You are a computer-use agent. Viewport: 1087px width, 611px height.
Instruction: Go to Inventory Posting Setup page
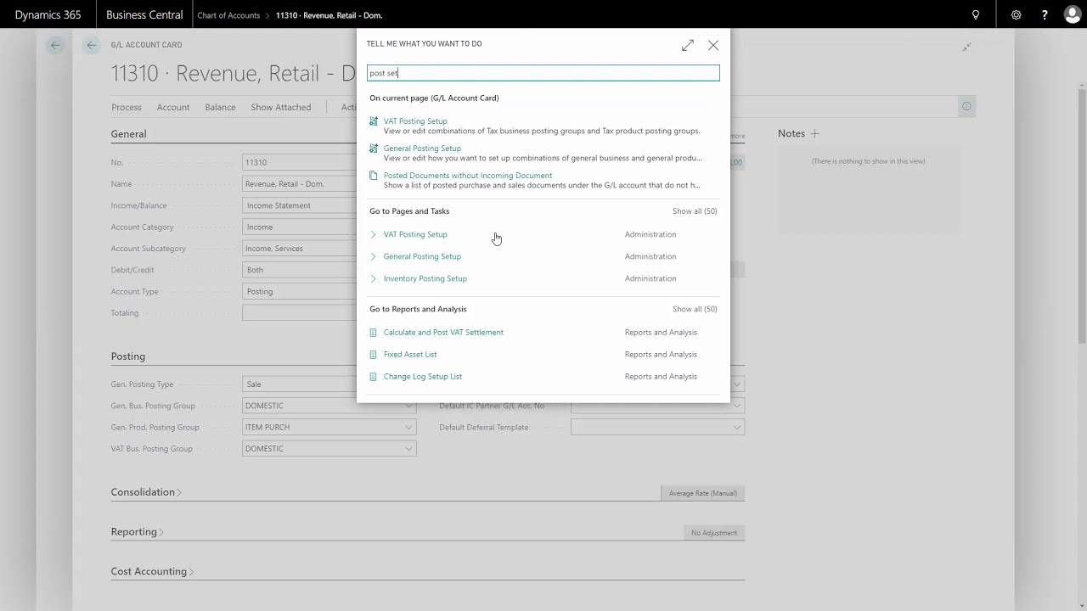pyautogui.click(x=425, y=278)
